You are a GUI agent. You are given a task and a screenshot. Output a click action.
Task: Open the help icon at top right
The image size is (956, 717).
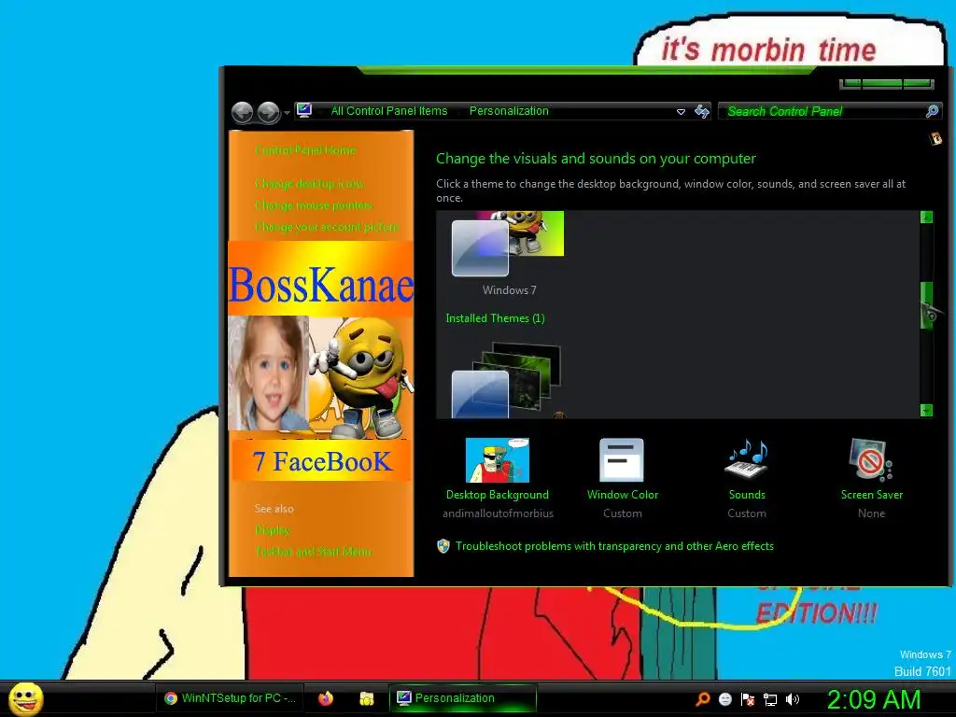coord(935,139)
